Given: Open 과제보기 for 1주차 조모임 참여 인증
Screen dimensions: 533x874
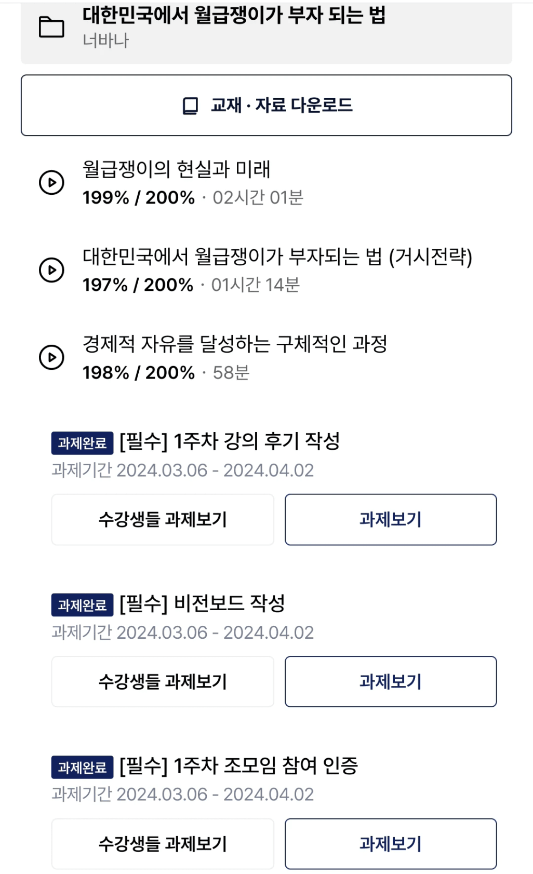Looking at the screenshot, I should point(391,843).
